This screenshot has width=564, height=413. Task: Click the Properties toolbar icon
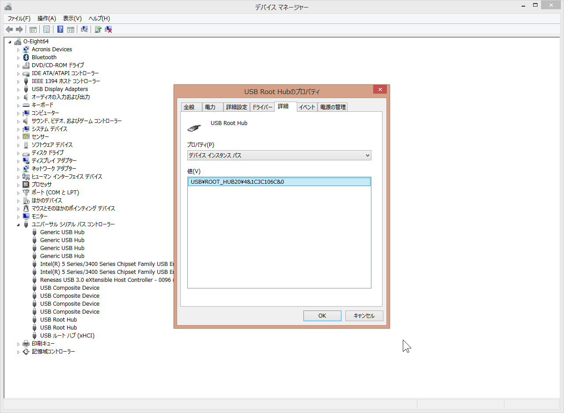point(46,29)
